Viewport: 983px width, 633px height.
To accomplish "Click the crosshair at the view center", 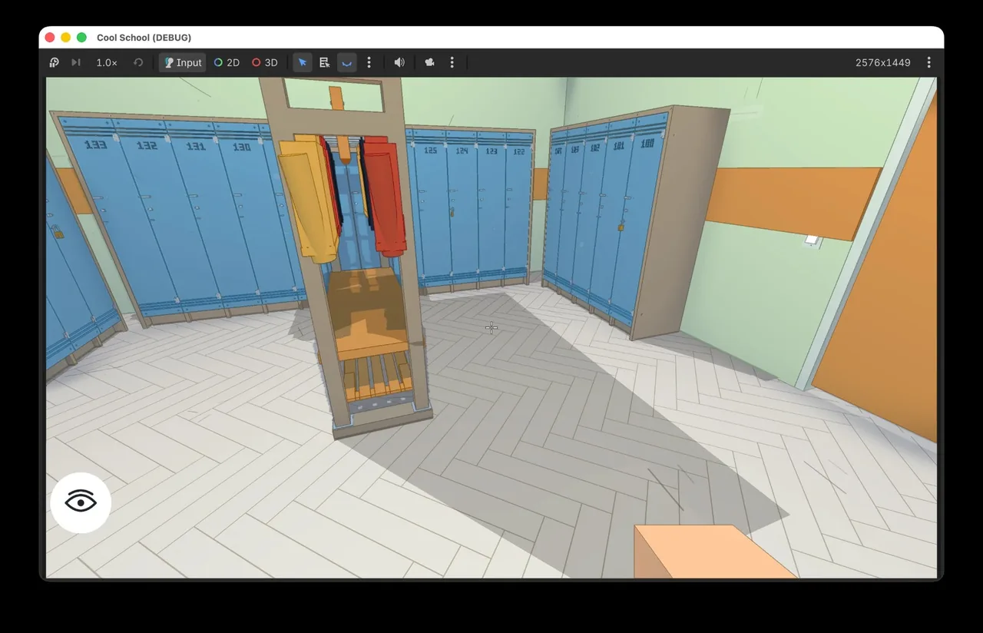I will click(491, 328).
